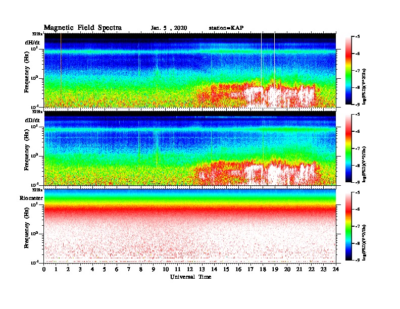Screen dimensions: 400x309
Task: Click hour 0 on Universal Time axis
Action: tap(44, 269)
